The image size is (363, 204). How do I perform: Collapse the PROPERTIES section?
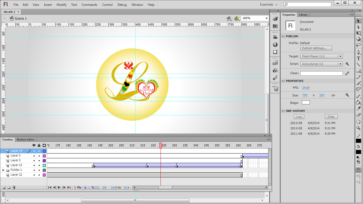click(283, 81)
